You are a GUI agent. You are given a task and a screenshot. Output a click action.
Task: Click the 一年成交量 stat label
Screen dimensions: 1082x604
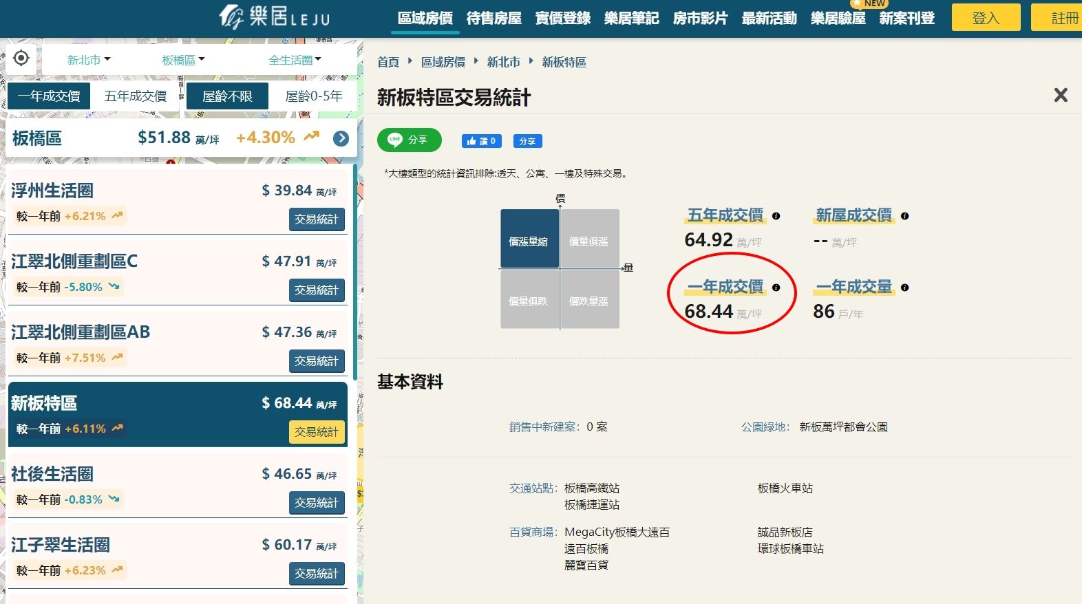point(854,287)
